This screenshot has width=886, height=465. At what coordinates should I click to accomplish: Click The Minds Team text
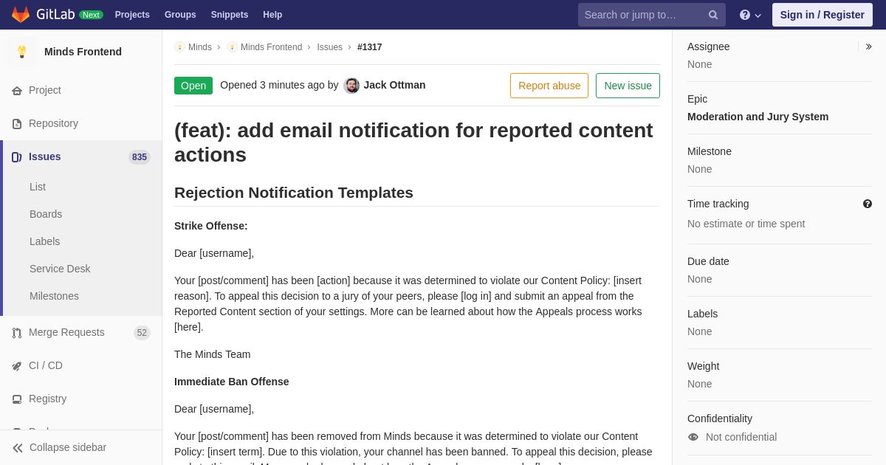[x=213, y=354]
